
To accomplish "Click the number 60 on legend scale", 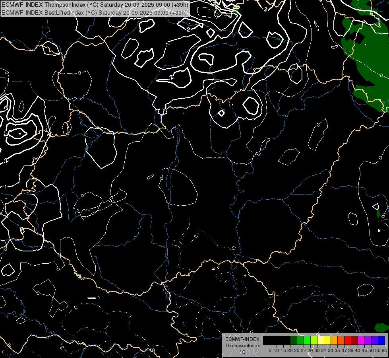I will pos(385,350).
